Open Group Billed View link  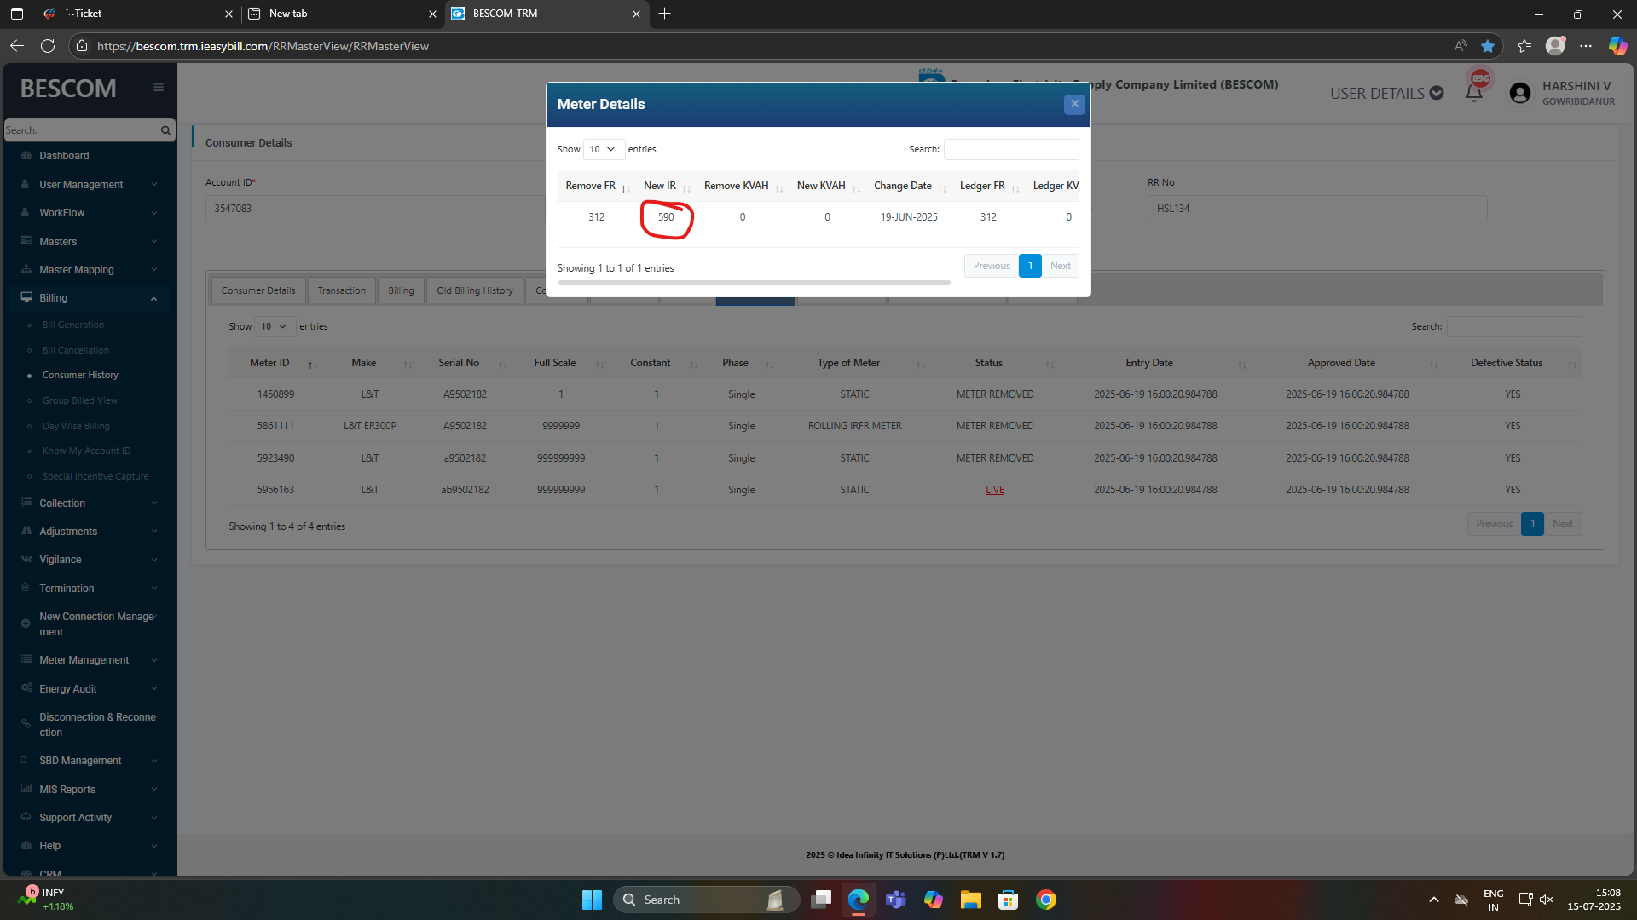pos(80,400)
